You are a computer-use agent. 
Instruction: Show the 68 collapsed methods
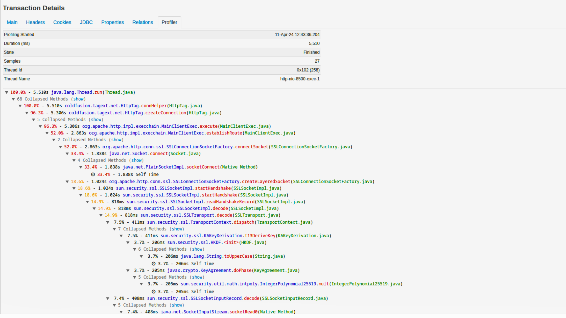pyautogui.click(x=79, y=99)
